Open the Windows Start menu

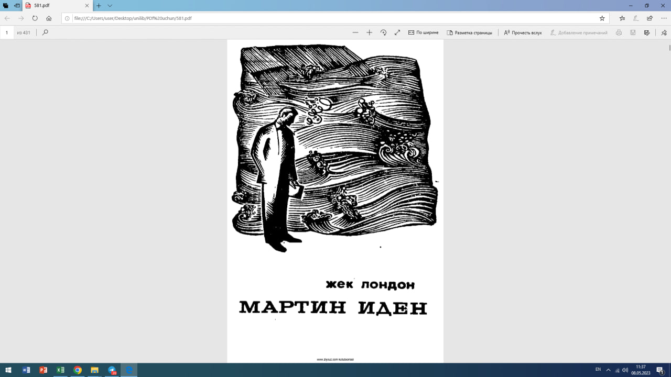(8, 370)
